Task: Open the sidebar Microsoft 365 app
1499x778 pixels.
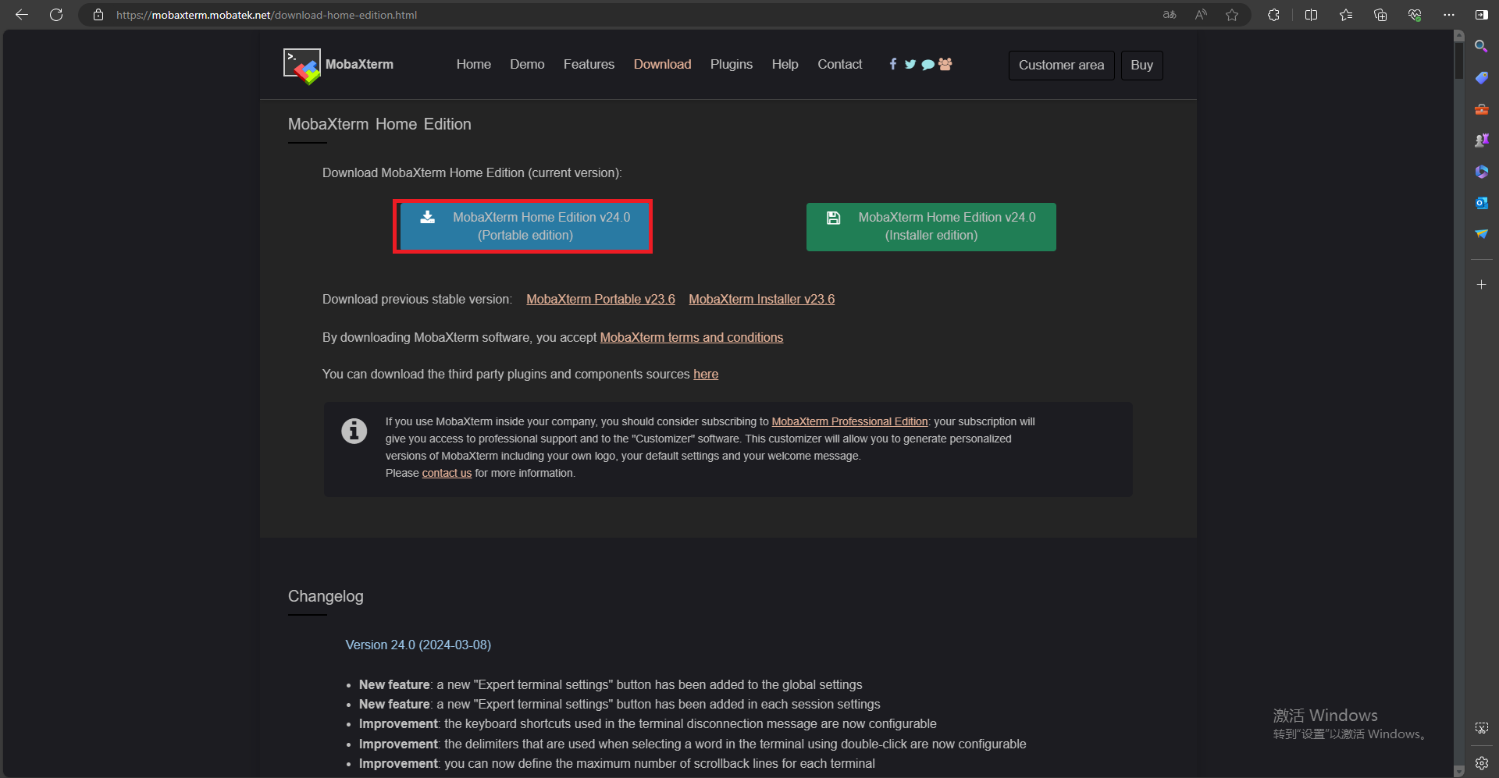Action: click(1481, 172)
